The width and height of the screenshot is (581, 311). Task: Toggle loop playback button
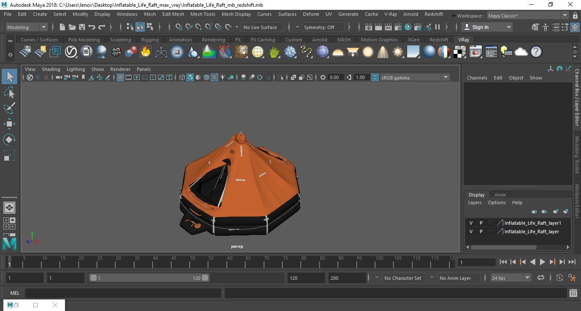point(541,278)
